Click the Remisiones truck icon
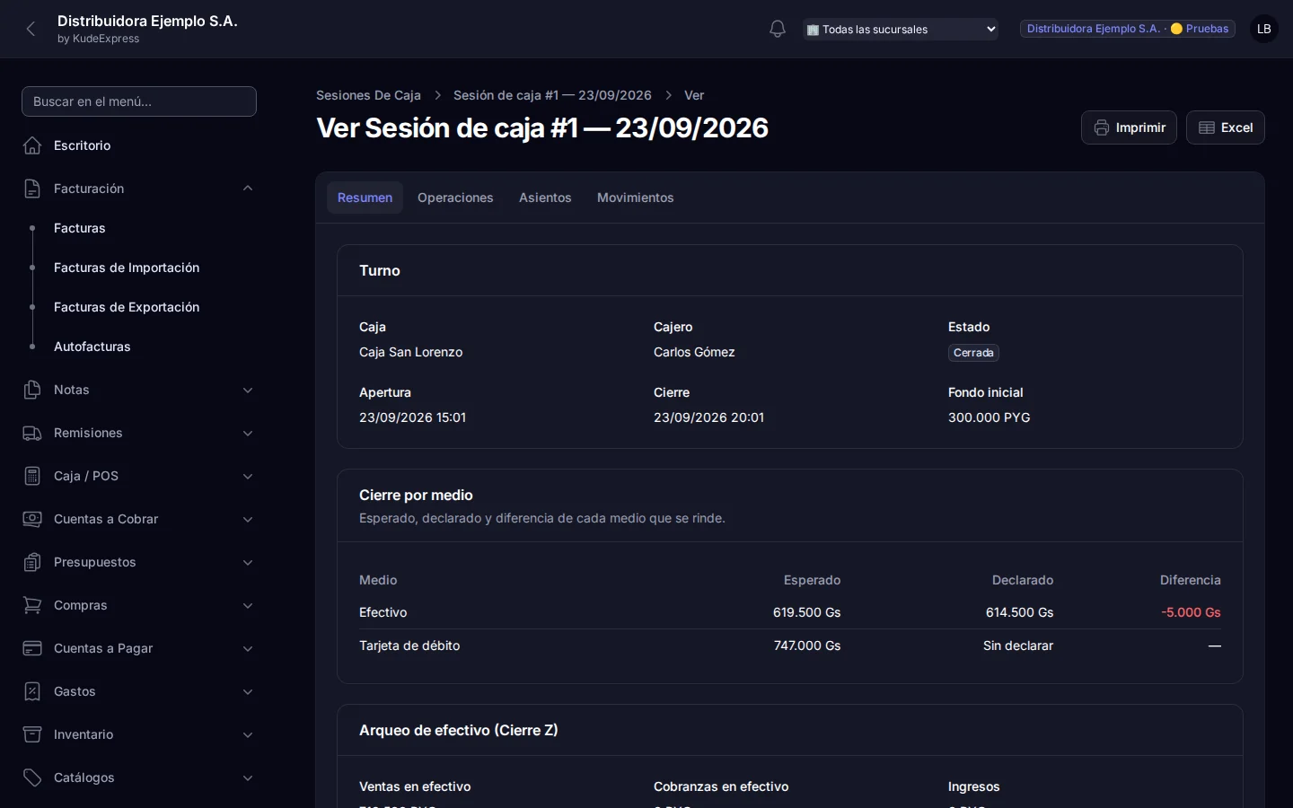 coord(32,433)
